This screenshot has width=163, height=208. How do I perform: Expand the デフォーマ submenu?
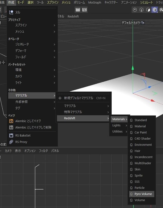tap(32, 51)
